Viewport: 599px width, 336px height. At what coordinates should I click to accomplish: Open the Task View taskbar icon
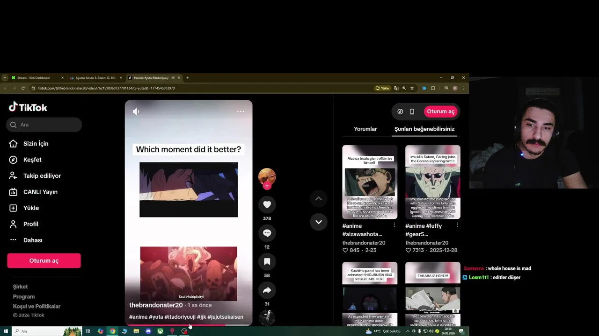click(88, 331)
